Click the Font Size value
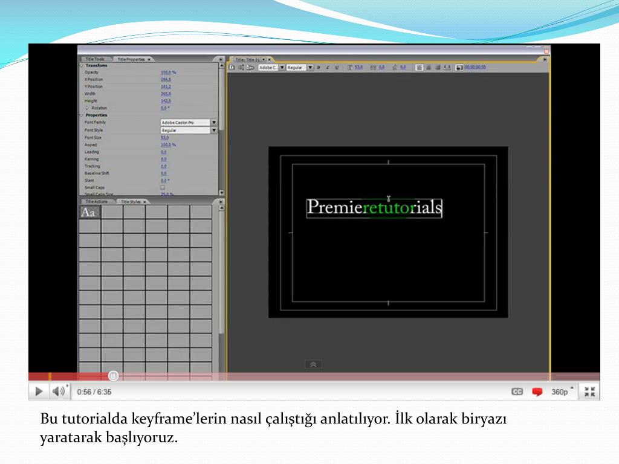The width and height of the screenshot is (619, 464). (164, 138)
